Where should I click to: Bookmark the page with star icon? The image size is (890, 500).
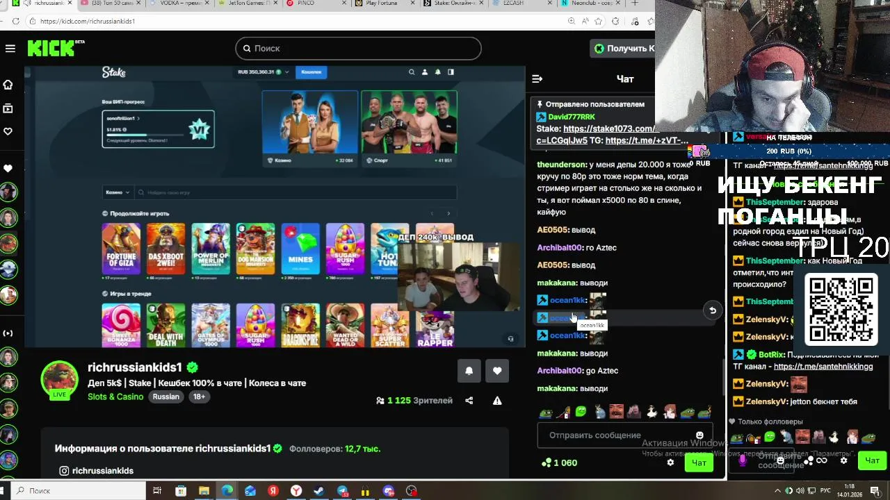(x=598, y=21)
